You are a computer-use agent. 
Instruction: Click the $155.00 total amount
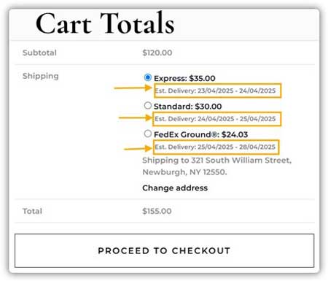(x=157, y=211)
